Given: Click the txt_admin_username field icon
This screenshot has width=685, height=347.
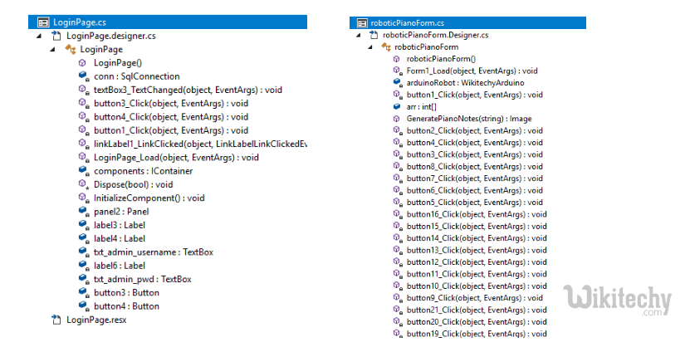Looking at the screenshot, I should tap(83, 252).
